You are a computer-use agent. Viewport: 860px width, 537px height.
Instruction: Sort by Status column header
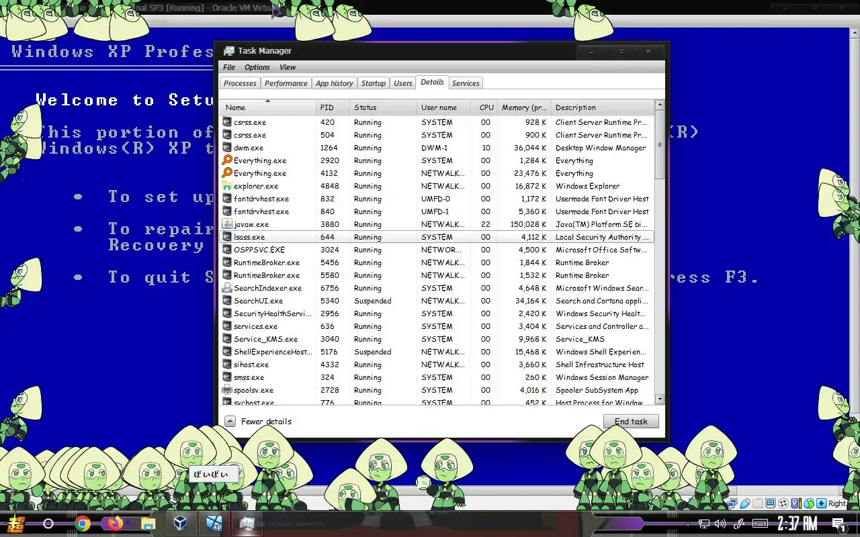tap(384, 107)
